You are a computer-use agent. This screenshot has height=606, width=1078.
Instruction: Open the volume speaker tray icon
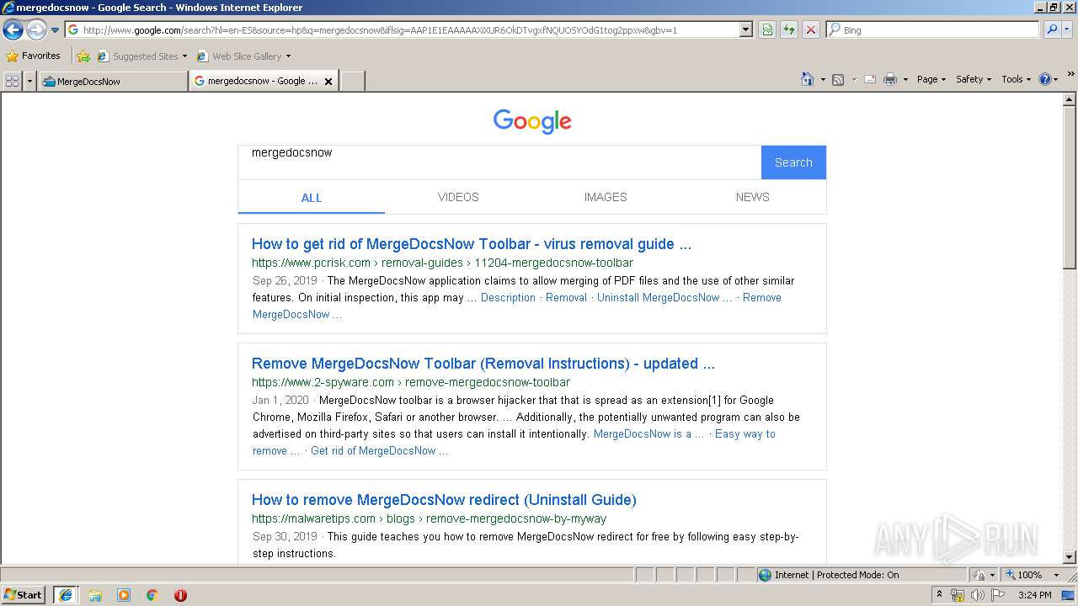click(x=977, y=595)
